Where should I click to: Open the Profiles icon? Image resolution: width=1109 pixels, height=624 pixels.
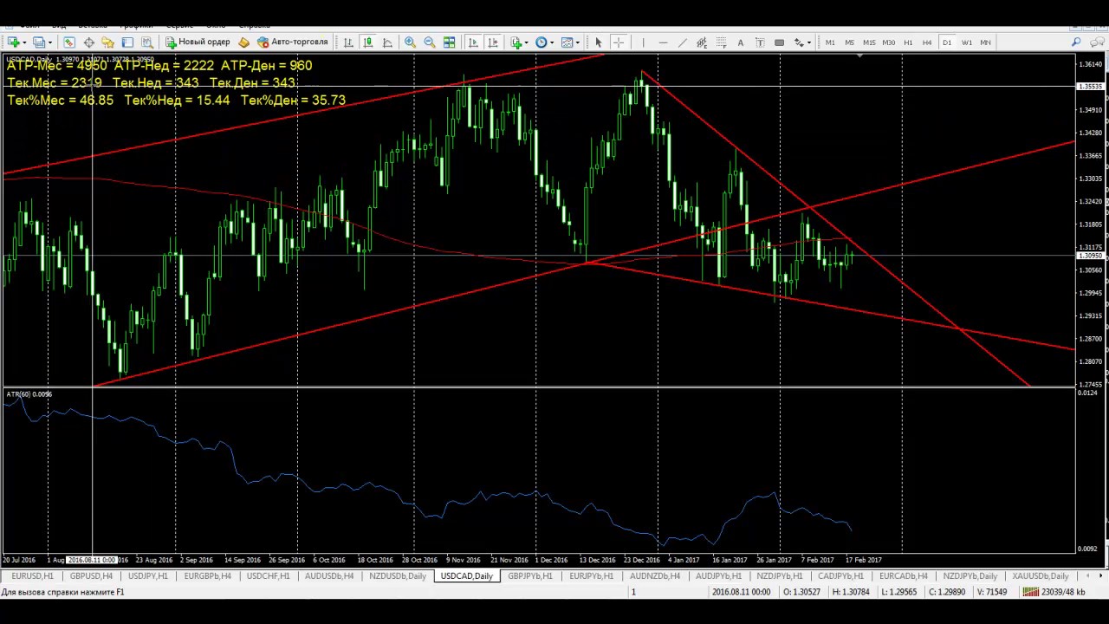39,42
